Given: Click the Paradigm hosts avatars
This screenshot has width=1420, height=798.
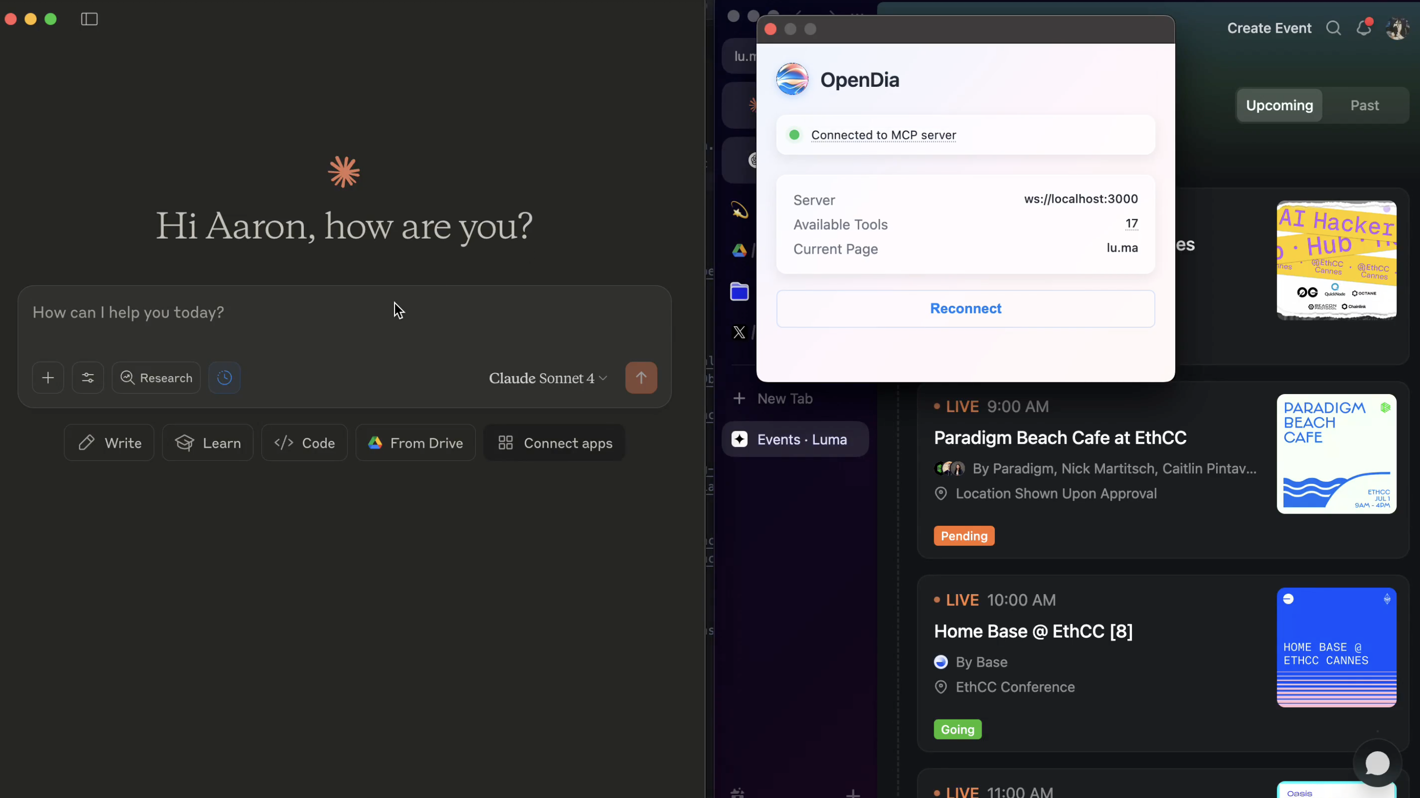Looking at the screenshot, I should 950,469.
